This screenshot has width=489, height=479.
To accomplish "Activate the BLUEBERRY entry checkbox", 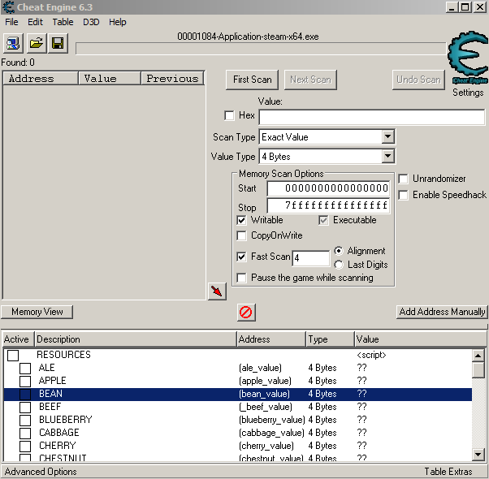I will pos(25,420).
